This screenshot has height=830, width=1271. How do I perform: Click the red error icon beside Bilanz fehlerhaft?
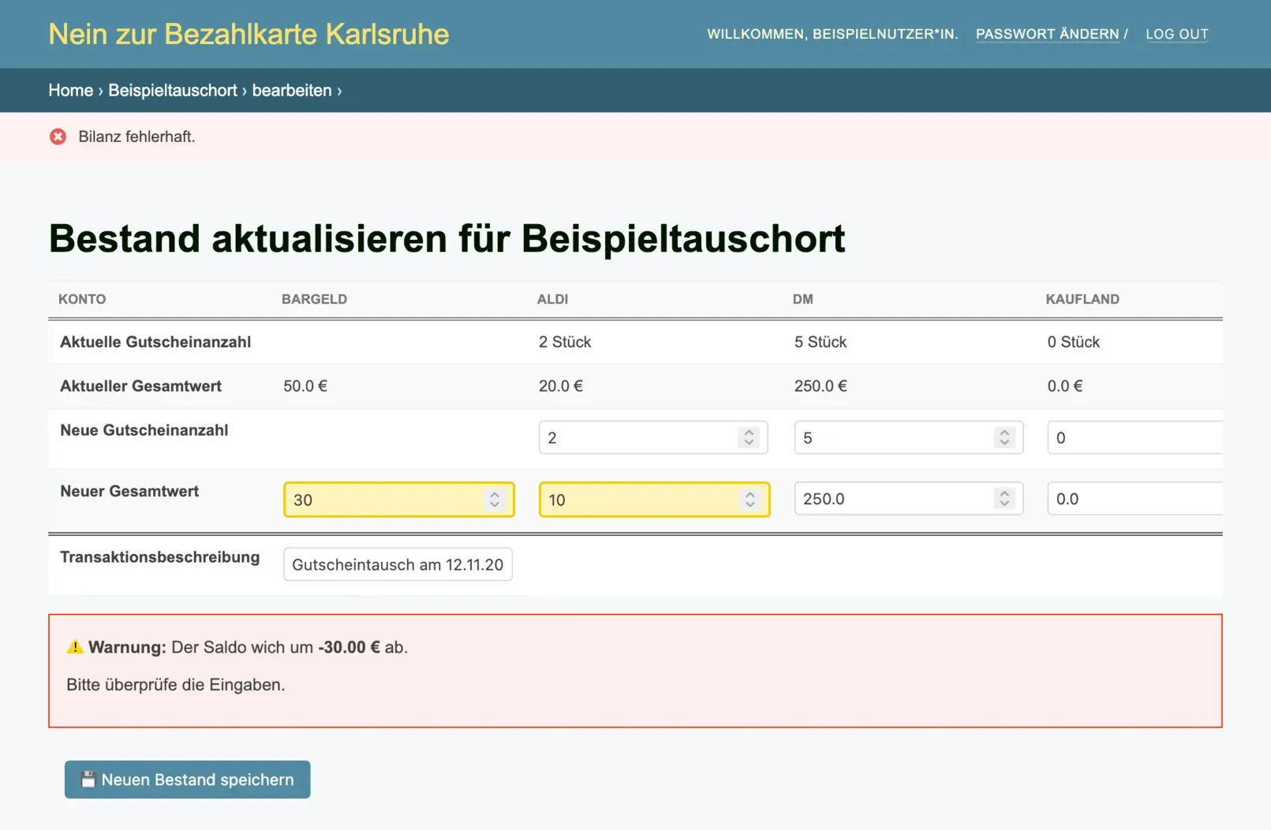coord(58,136)
